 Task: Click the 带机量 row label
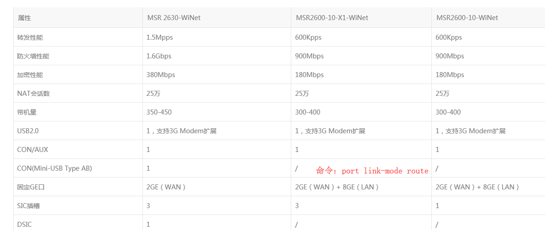[27, 112]
